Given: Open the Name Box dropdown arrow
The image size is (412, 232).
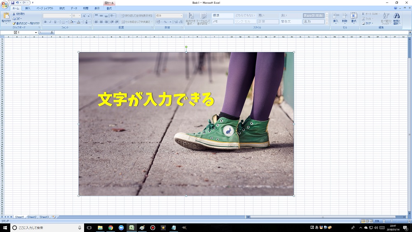Looking at the screenshot, I should point(36,32).
